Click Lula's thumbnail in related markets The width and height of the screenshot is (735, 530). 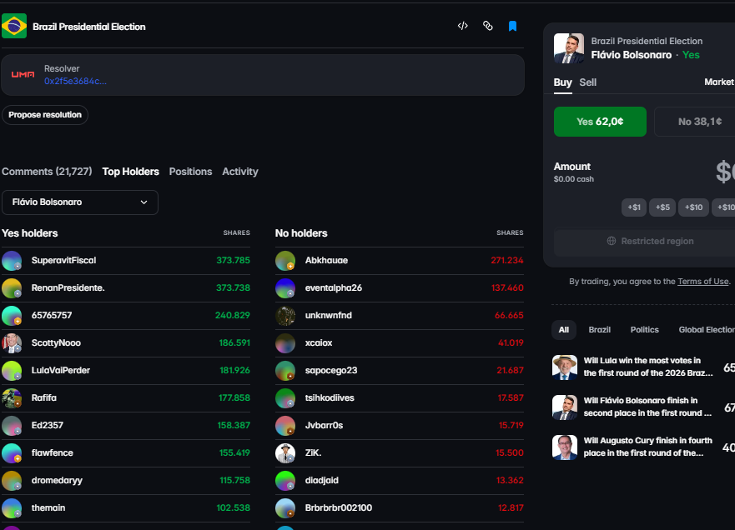tap(565, 367)
